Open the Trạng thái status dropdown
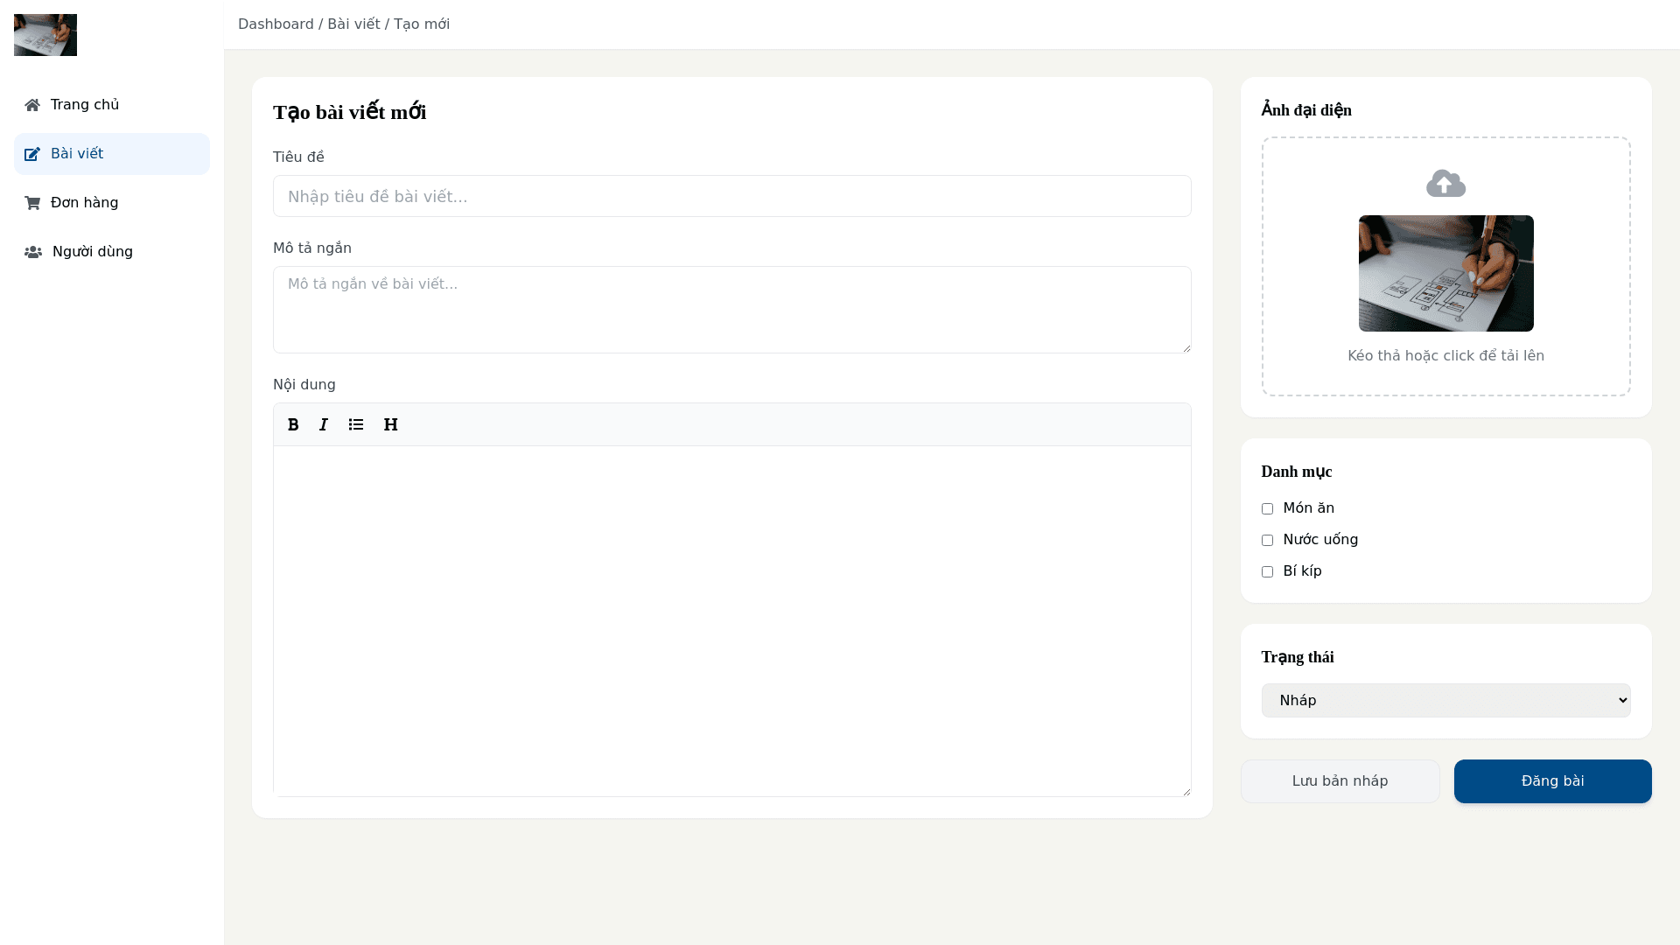Screen dimensions: 1680x945 (x=1445, y=700)
